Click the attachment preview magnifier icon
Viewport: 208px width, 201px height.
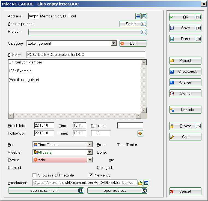pos(146,183)
